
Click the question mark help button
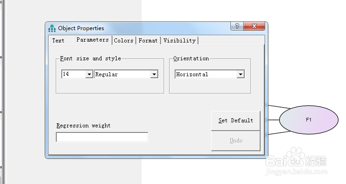click(x=237, y=26)
